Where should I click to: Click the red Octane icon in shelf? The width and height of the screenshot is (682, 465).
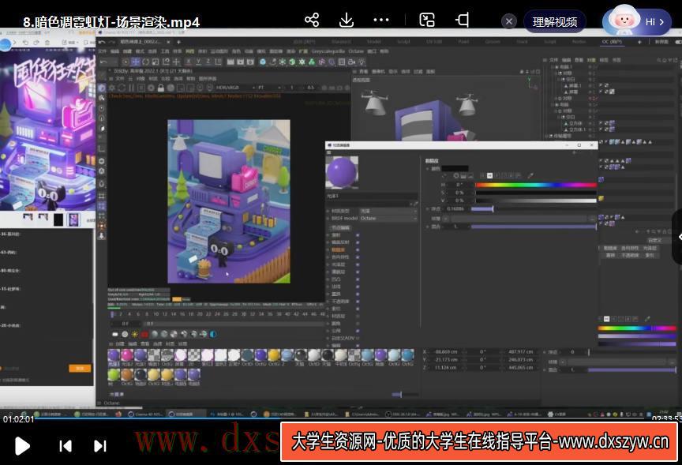point(144,334)
